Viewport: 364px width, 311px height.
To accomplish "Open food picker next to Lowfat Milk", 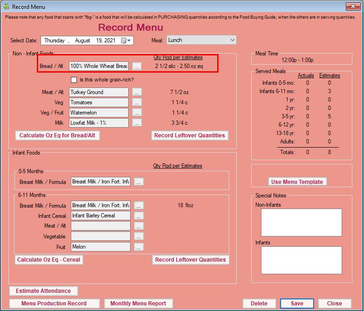I will (137, 123).
